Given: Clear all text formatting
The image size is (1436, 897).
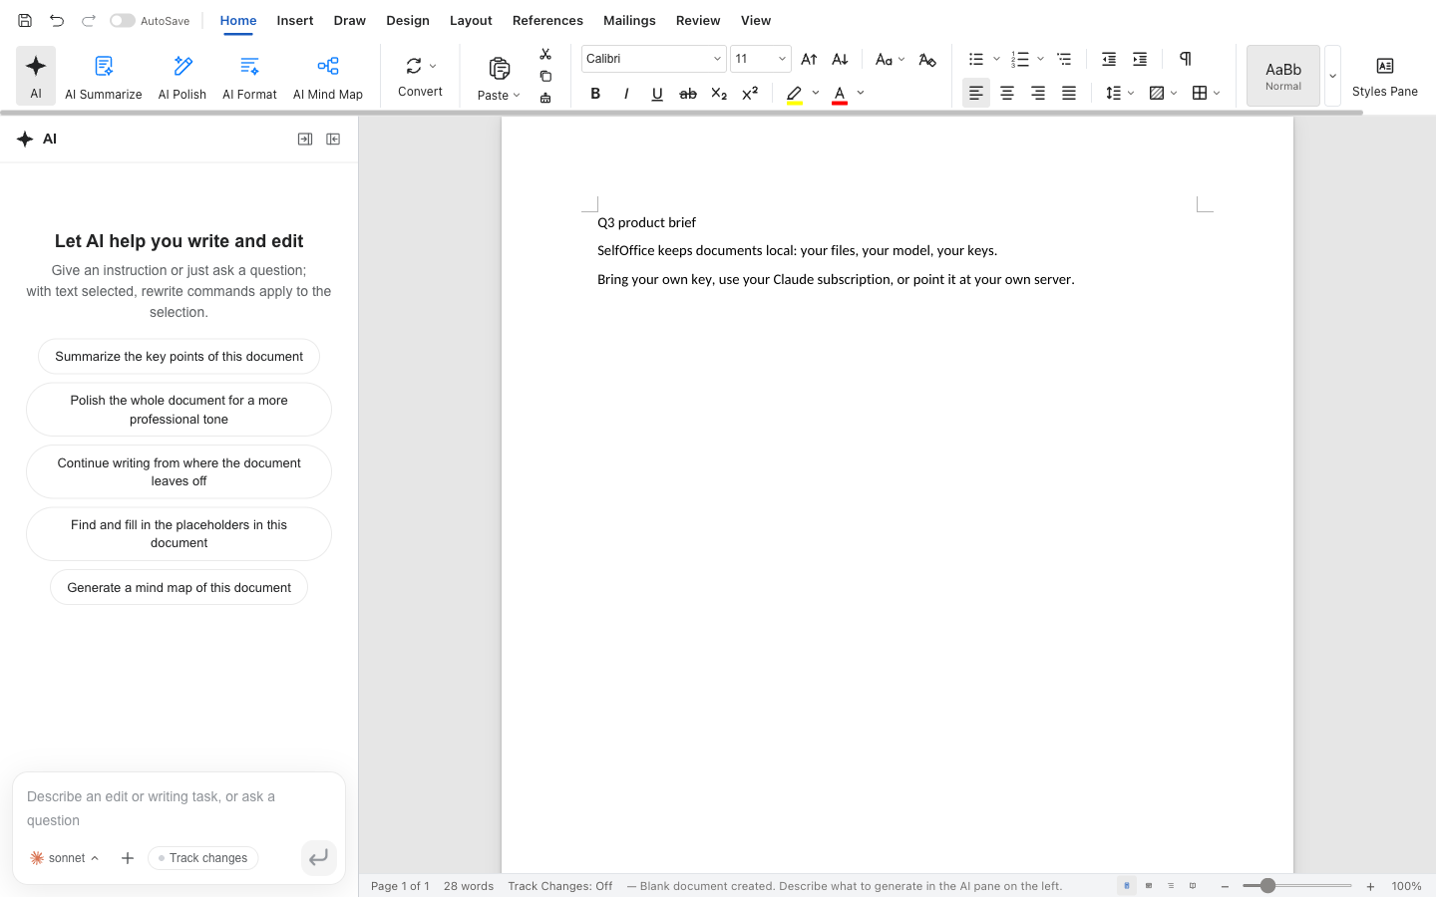Looking at the screenshot, I should [x=927, y=60].
